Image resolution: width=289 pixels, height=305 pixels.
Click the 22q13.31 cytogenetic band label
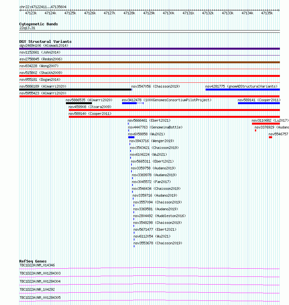(x=27, y=28)
